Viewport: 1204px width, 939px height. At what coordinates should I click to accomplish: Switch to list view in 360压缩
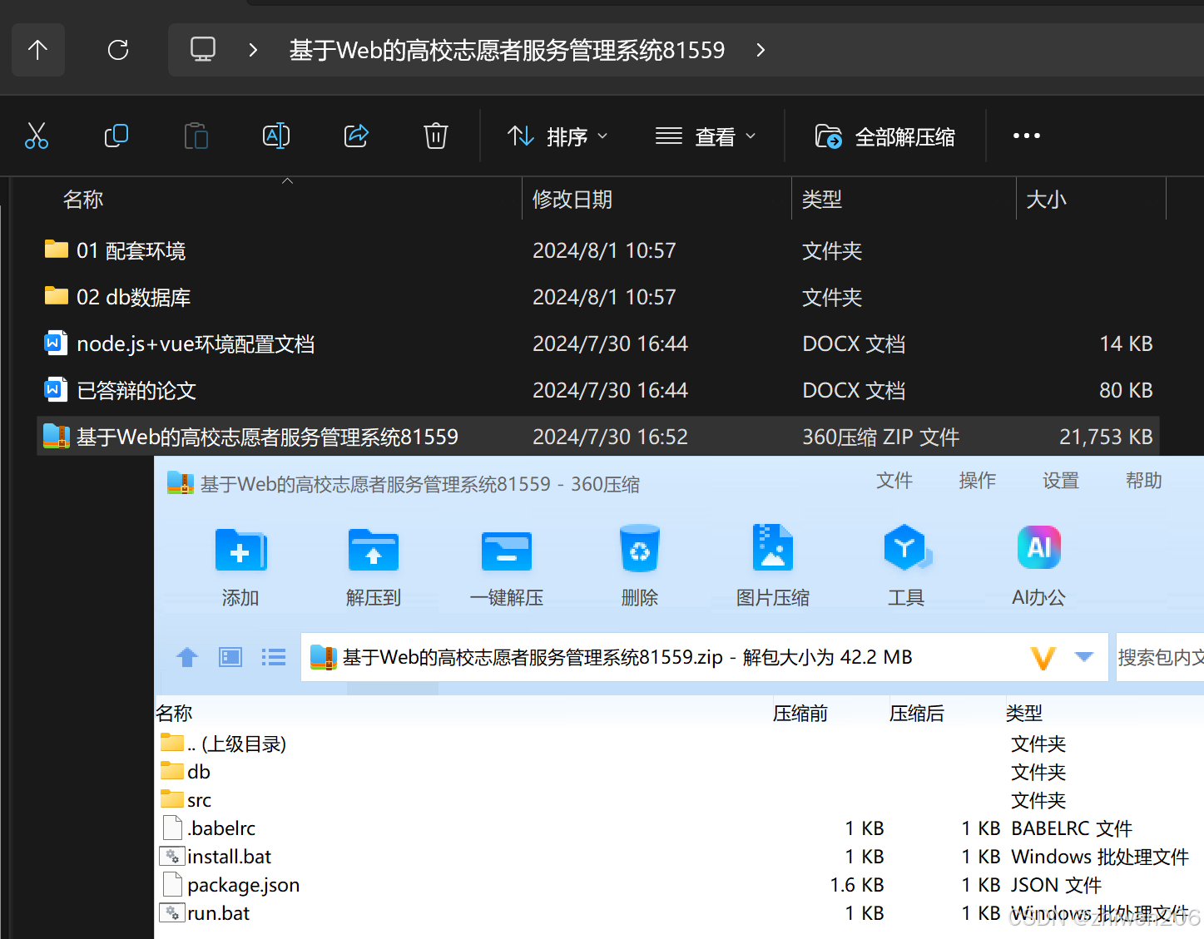273,657
